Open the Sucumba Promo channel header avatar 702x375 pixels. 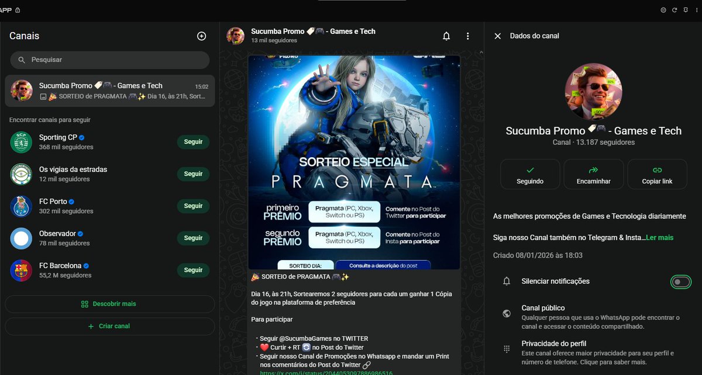click(236, 36)
